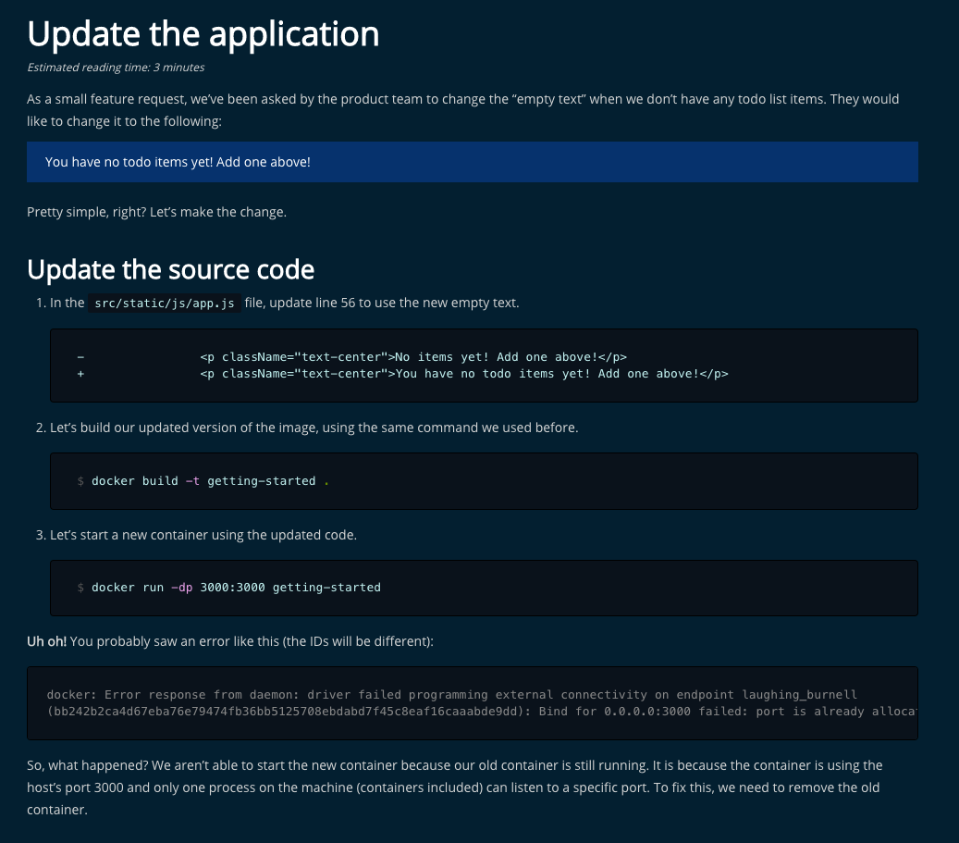Select the blue quote block with new empty text
This screenshot has width=959, height=843.
tap(473, 162)
